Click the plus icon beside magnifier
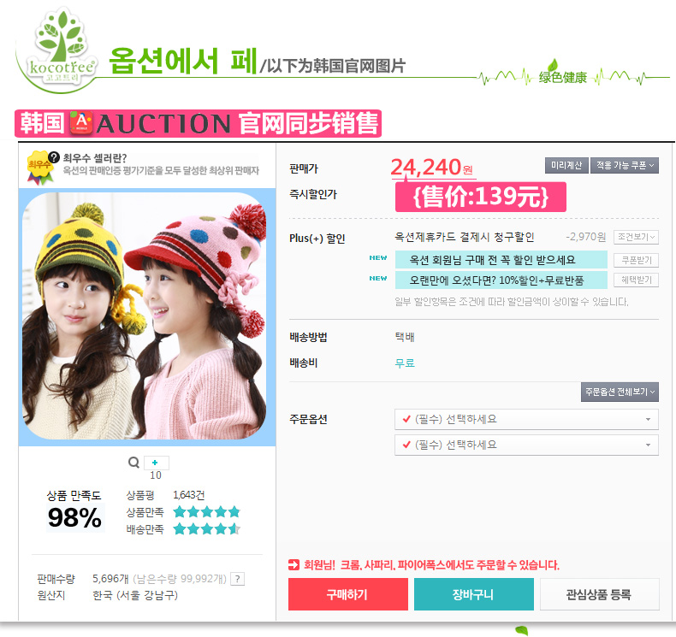The height and width of the screenshot is (637, 676). pyautogui.click(x=156, y=463)
